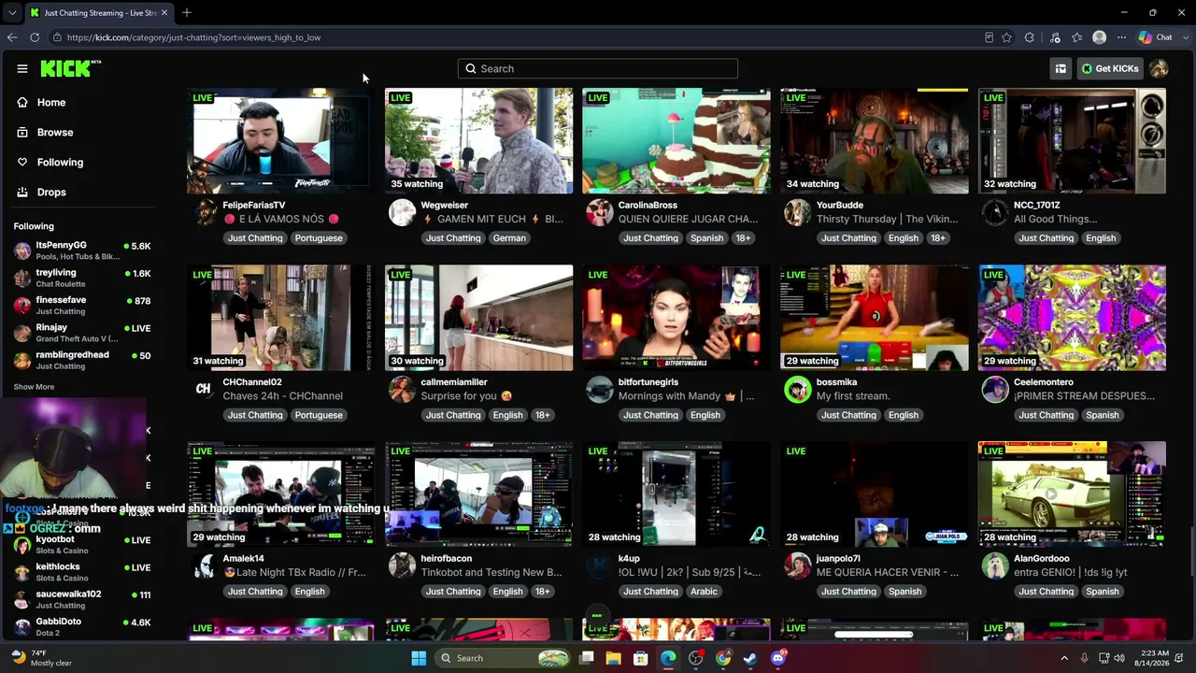
Task: Open finessefave channel in Following list
Action: [82, 305]
